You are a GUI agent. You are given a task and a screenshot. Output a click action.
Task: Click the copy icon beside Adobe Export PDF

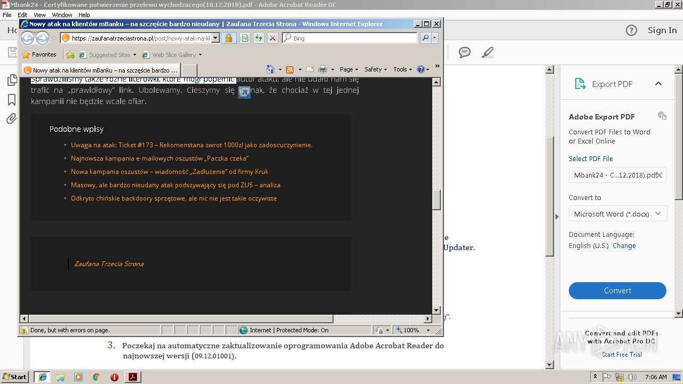coord(662,116)
